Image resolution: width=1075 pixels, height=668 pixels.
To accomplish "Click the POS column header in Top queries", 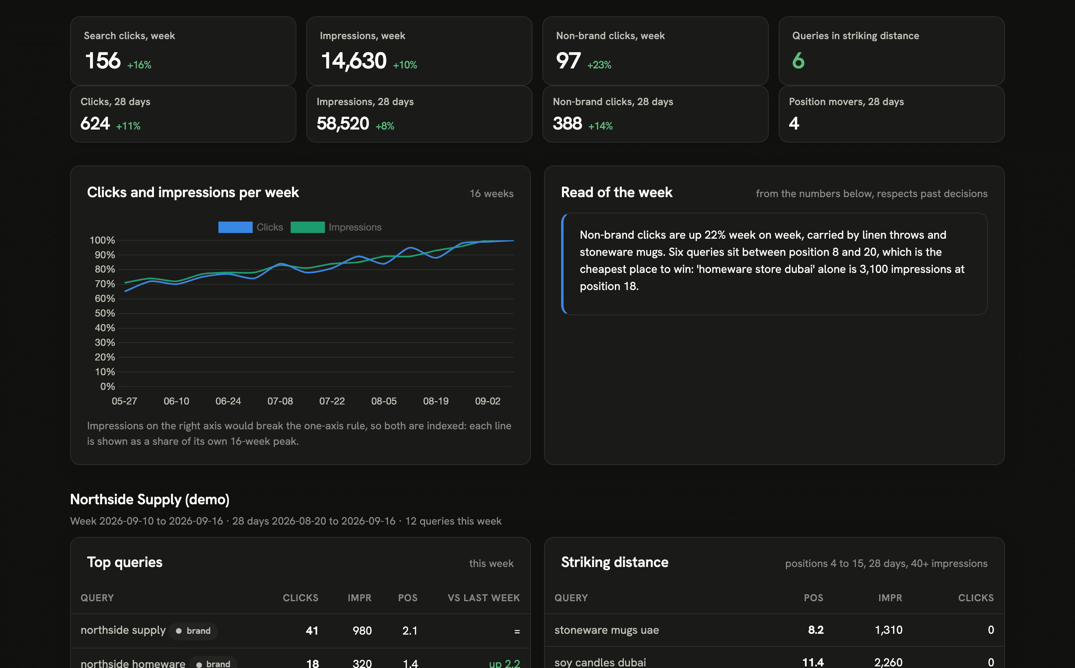I will [408, 598].
